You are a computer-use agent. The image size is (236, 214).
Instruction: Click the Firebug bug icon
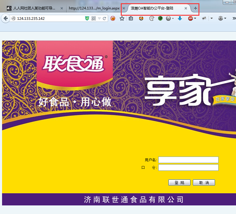(x=204, y=18)
